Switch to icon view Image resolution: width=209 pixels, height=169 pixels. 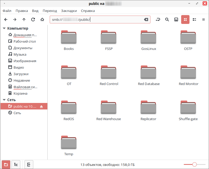185,19
